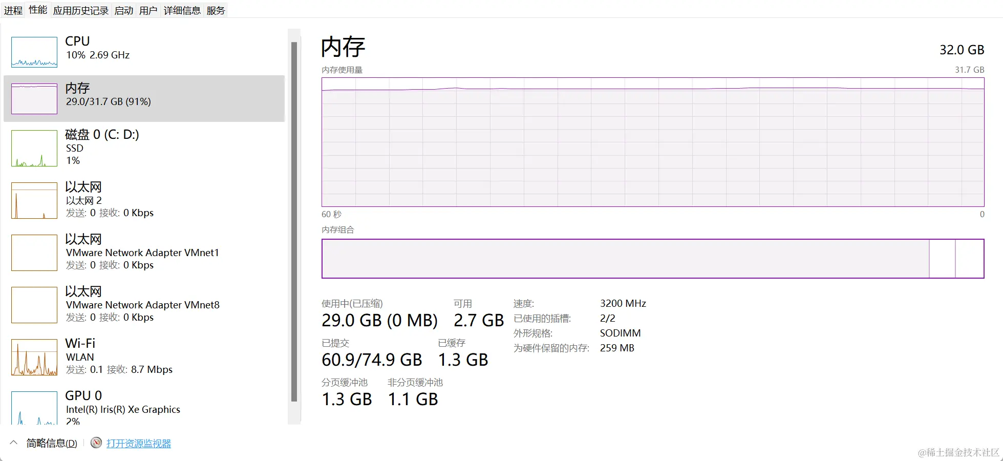Image resolution: width=1003 pixels, height=461 pixels.
Task: Select the GPU 0 graph thumbnail
Action: point(34,408)
